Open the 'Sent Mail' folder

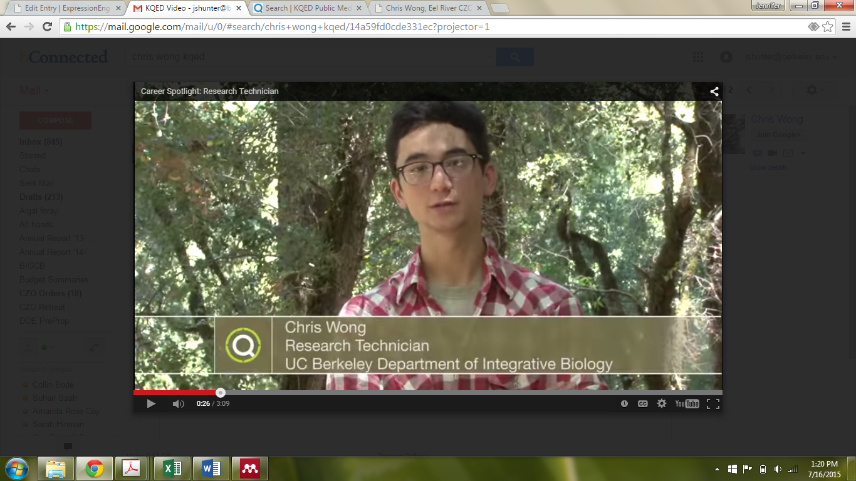tap(36, 184)
